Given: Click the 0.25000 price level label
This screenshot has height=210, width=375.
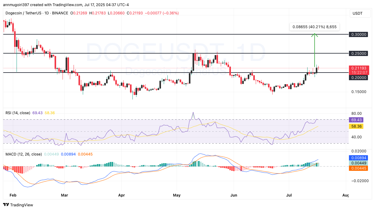Looking at the screenshot, I should 359,53.
